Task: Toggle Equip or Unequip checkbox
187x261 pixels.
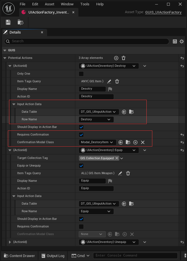Action: [x=81, y=166]
